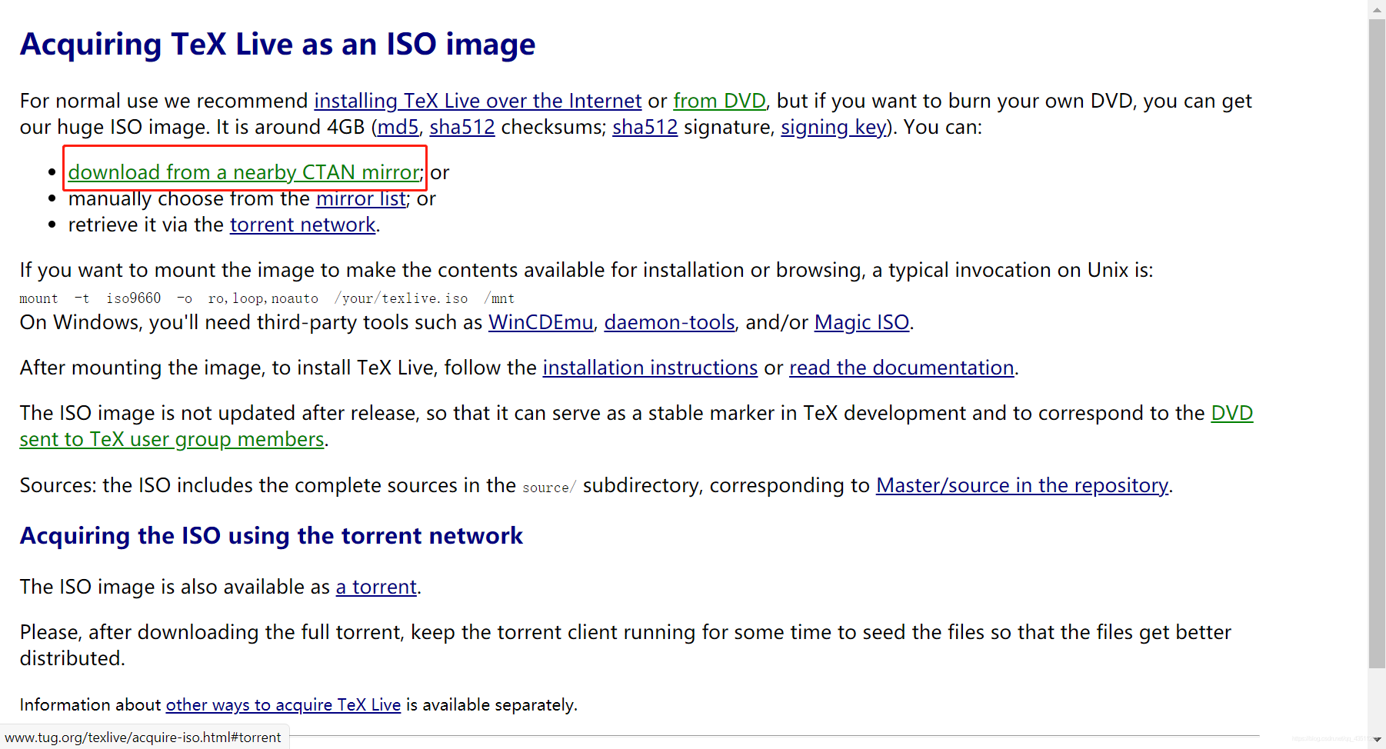Open 'other ways to acquire TeX Live' link
The height and width of the screenshot is (749, 1386).
tap(283, 705)
